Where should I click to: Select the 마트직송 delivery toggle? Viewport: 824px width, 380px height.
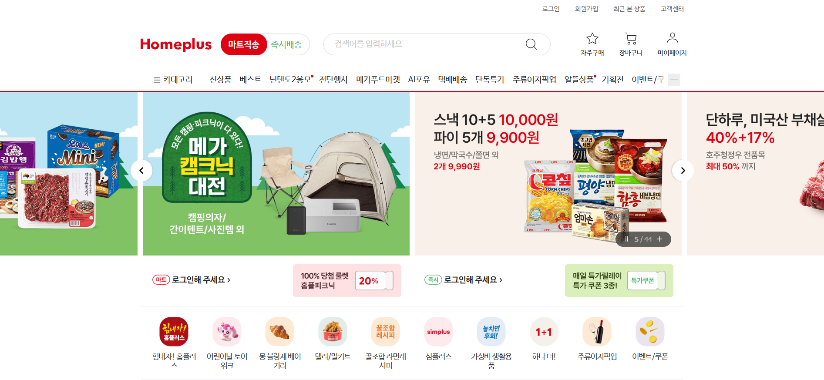click(244, 44)
